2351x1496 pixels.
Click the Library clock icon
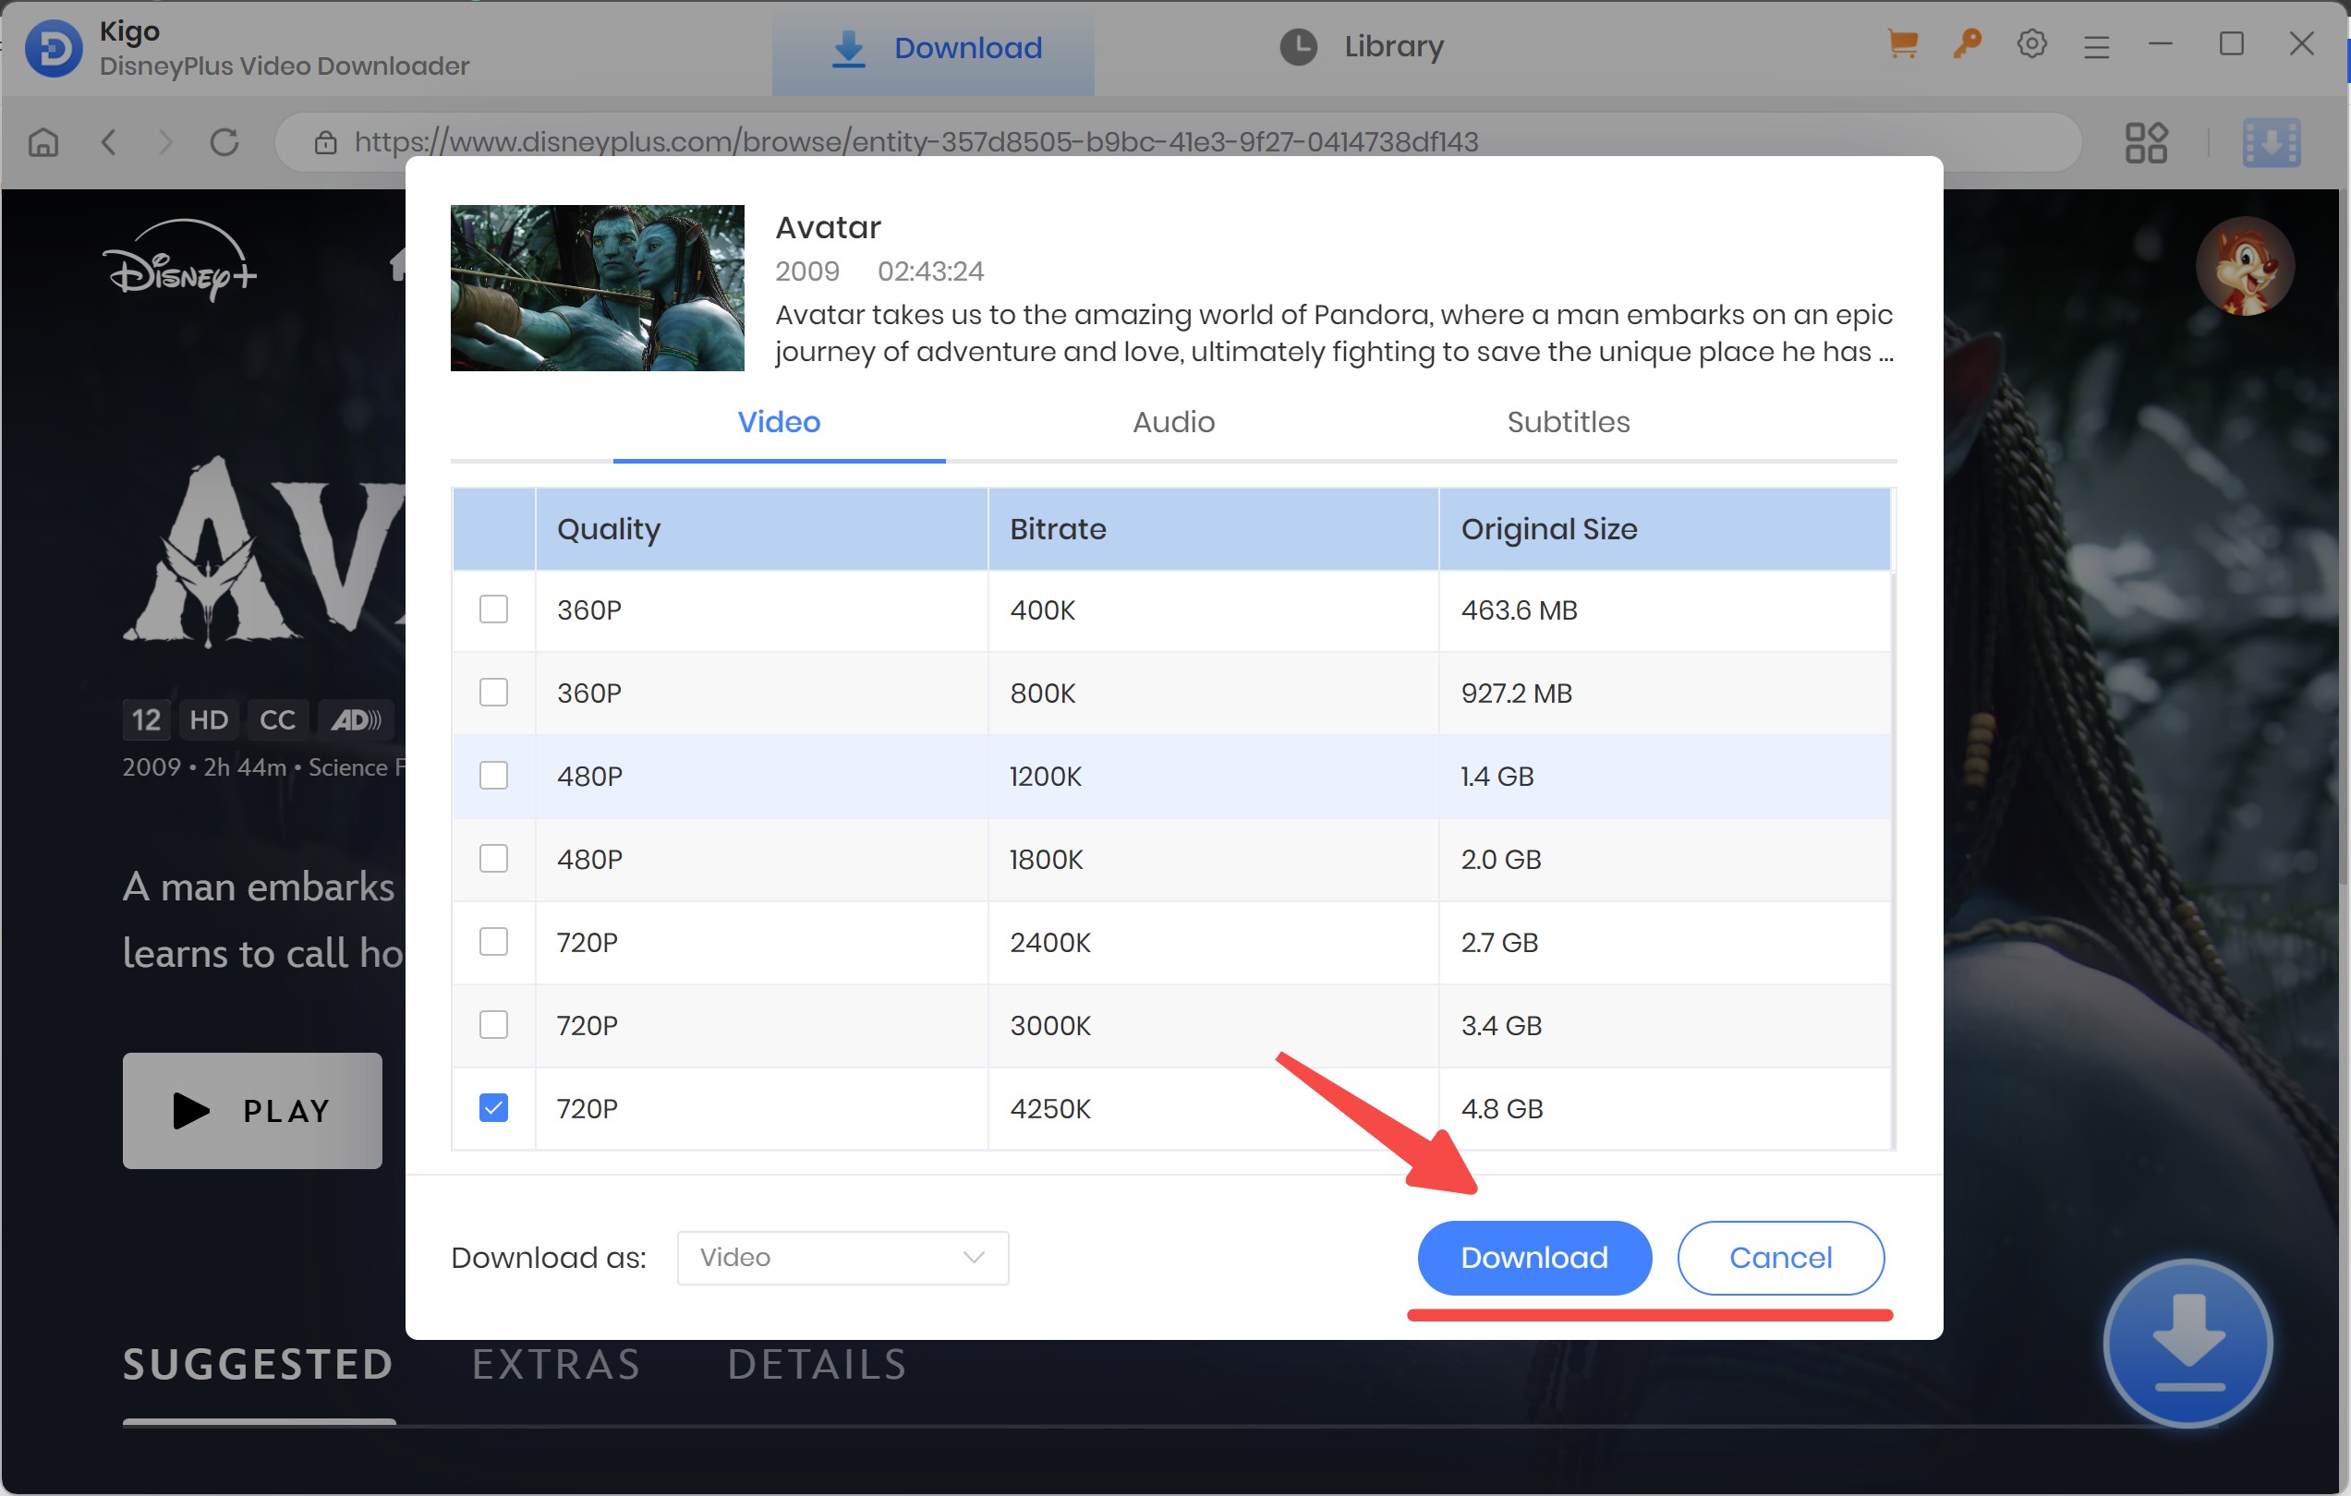click(x=1299, y=47)
